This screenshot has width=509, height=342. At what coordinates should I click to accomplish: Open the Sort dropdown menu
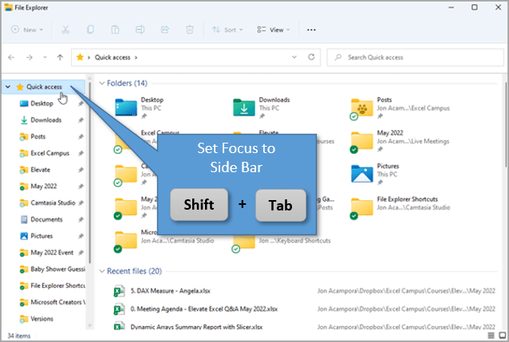[227, 29]
